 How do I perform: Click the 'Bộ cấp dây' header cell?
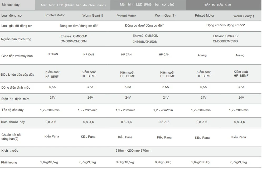[11, 5]
